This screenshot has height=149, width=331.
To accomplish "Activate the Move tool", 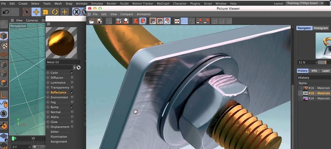I will 36,12.
